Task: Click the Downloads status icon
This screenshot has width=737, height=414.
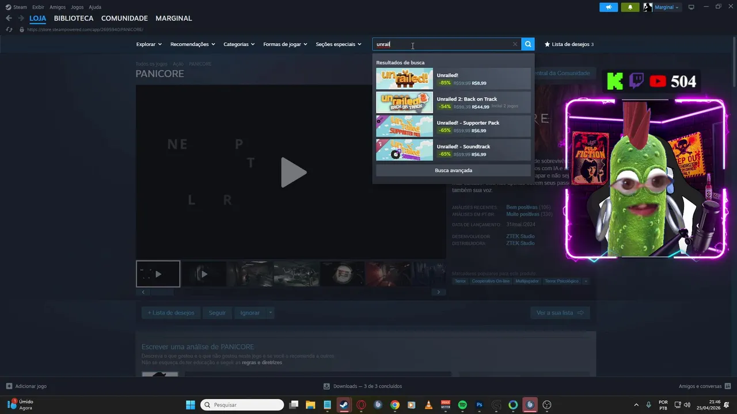Action: [x=326, y=386]
